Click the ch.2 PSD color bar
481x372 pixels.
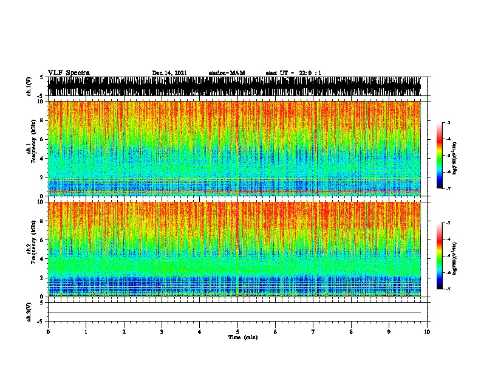(440, 256)
